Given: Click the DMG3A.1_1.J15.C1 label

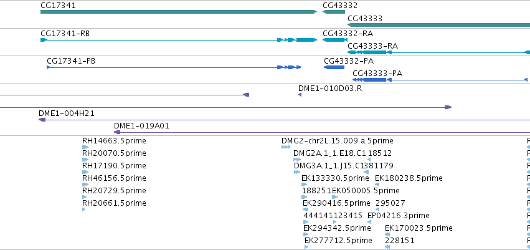Looking at the screenshot, I should [x=329, y=165].
